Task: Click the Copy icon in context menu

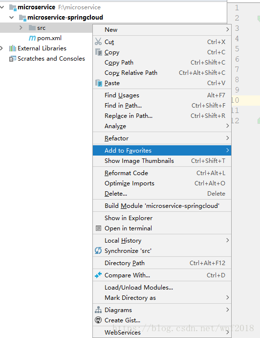Action: [x=98, y=52]
